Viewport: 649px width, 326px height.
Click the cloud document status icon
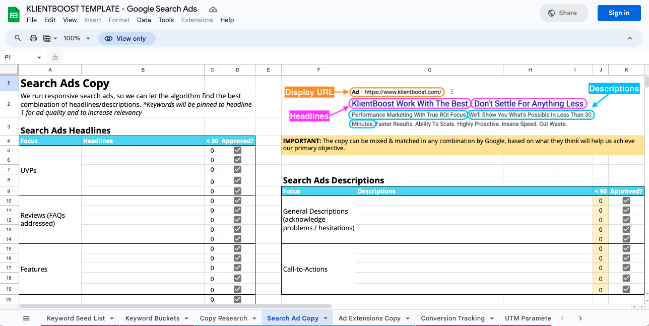(x=213, y=9)
